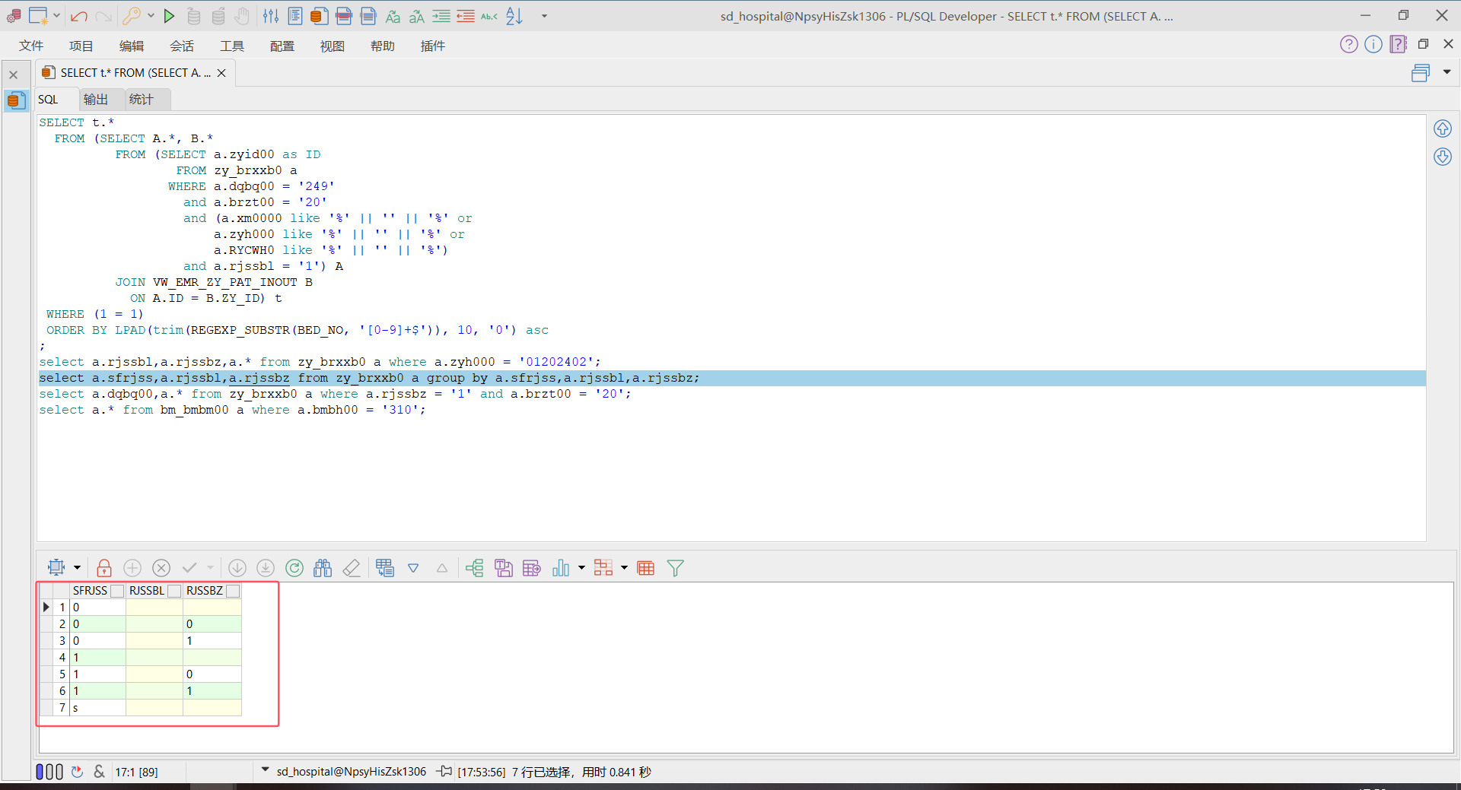Open the 会话 menu

[x=182, y=46]
